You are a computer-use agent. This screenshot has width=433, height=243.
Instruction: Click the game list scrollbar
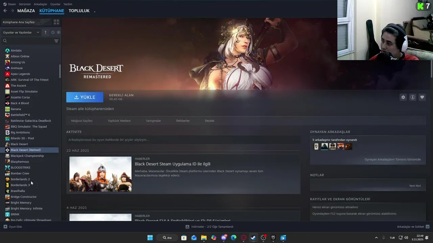[x=60, y=72]
